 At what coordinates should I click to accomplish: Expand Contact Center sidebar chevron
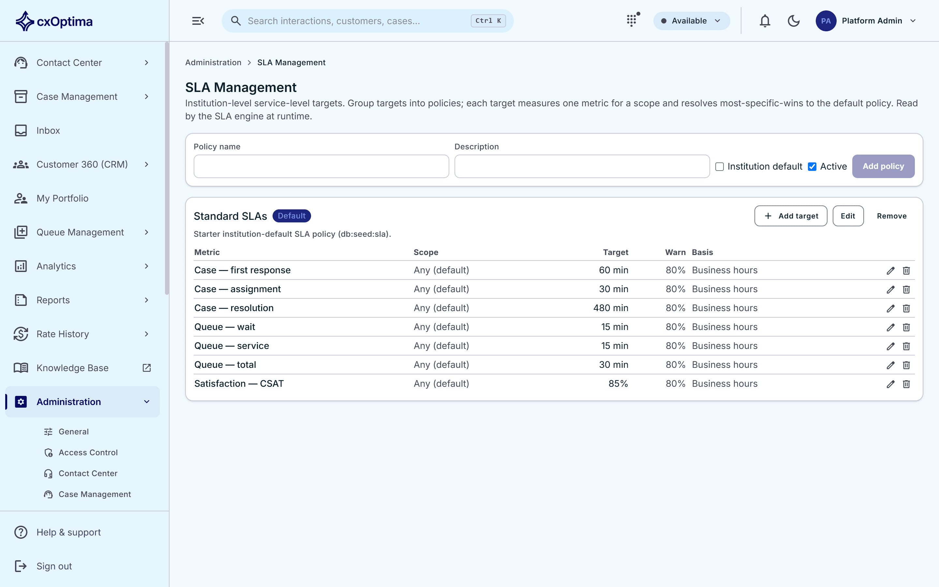pyautogui.click(x=147, y=63)
